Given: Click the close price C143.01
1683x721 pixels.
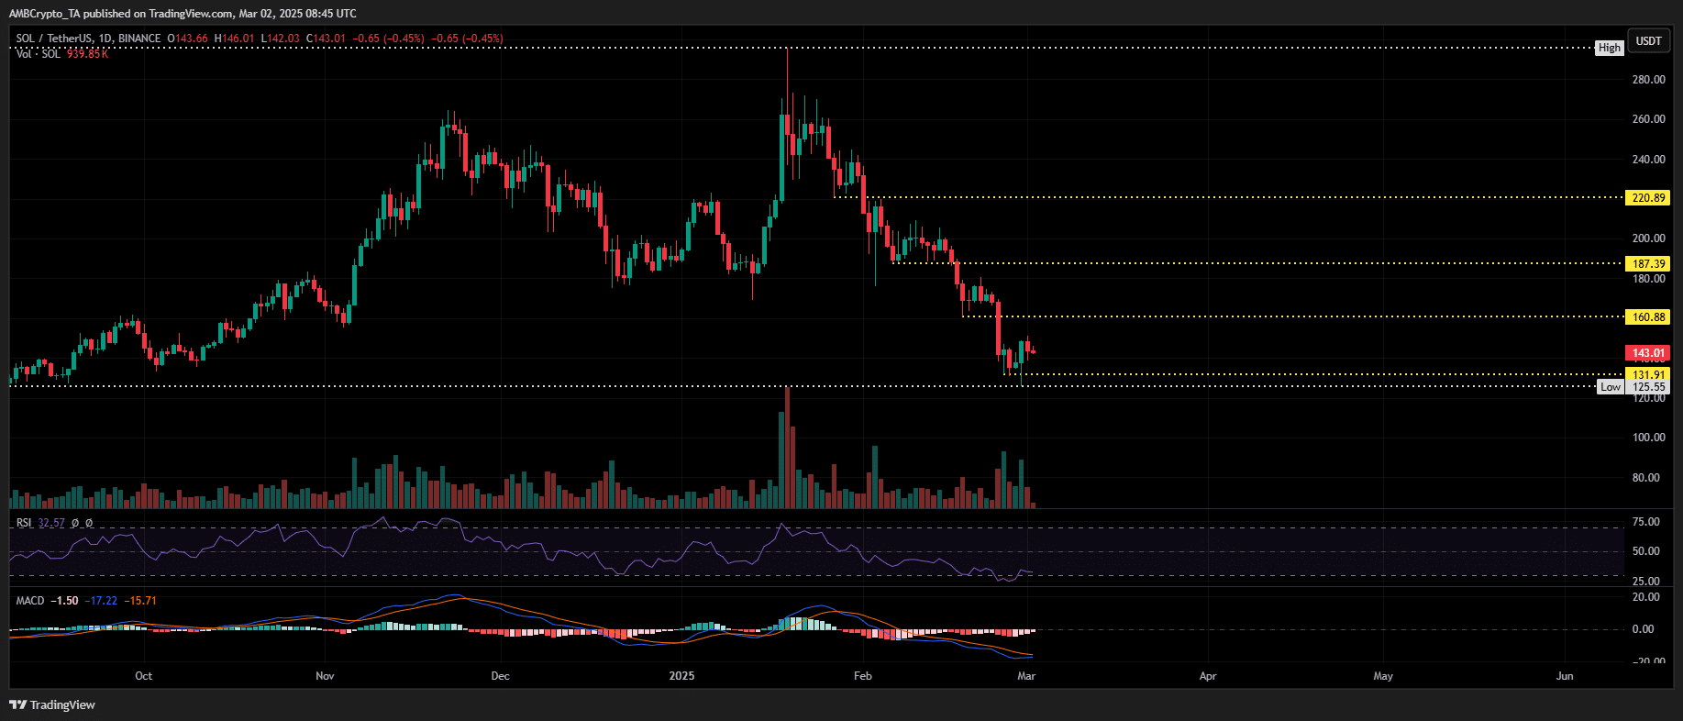Looking at the screenshot, I should 326,39.
